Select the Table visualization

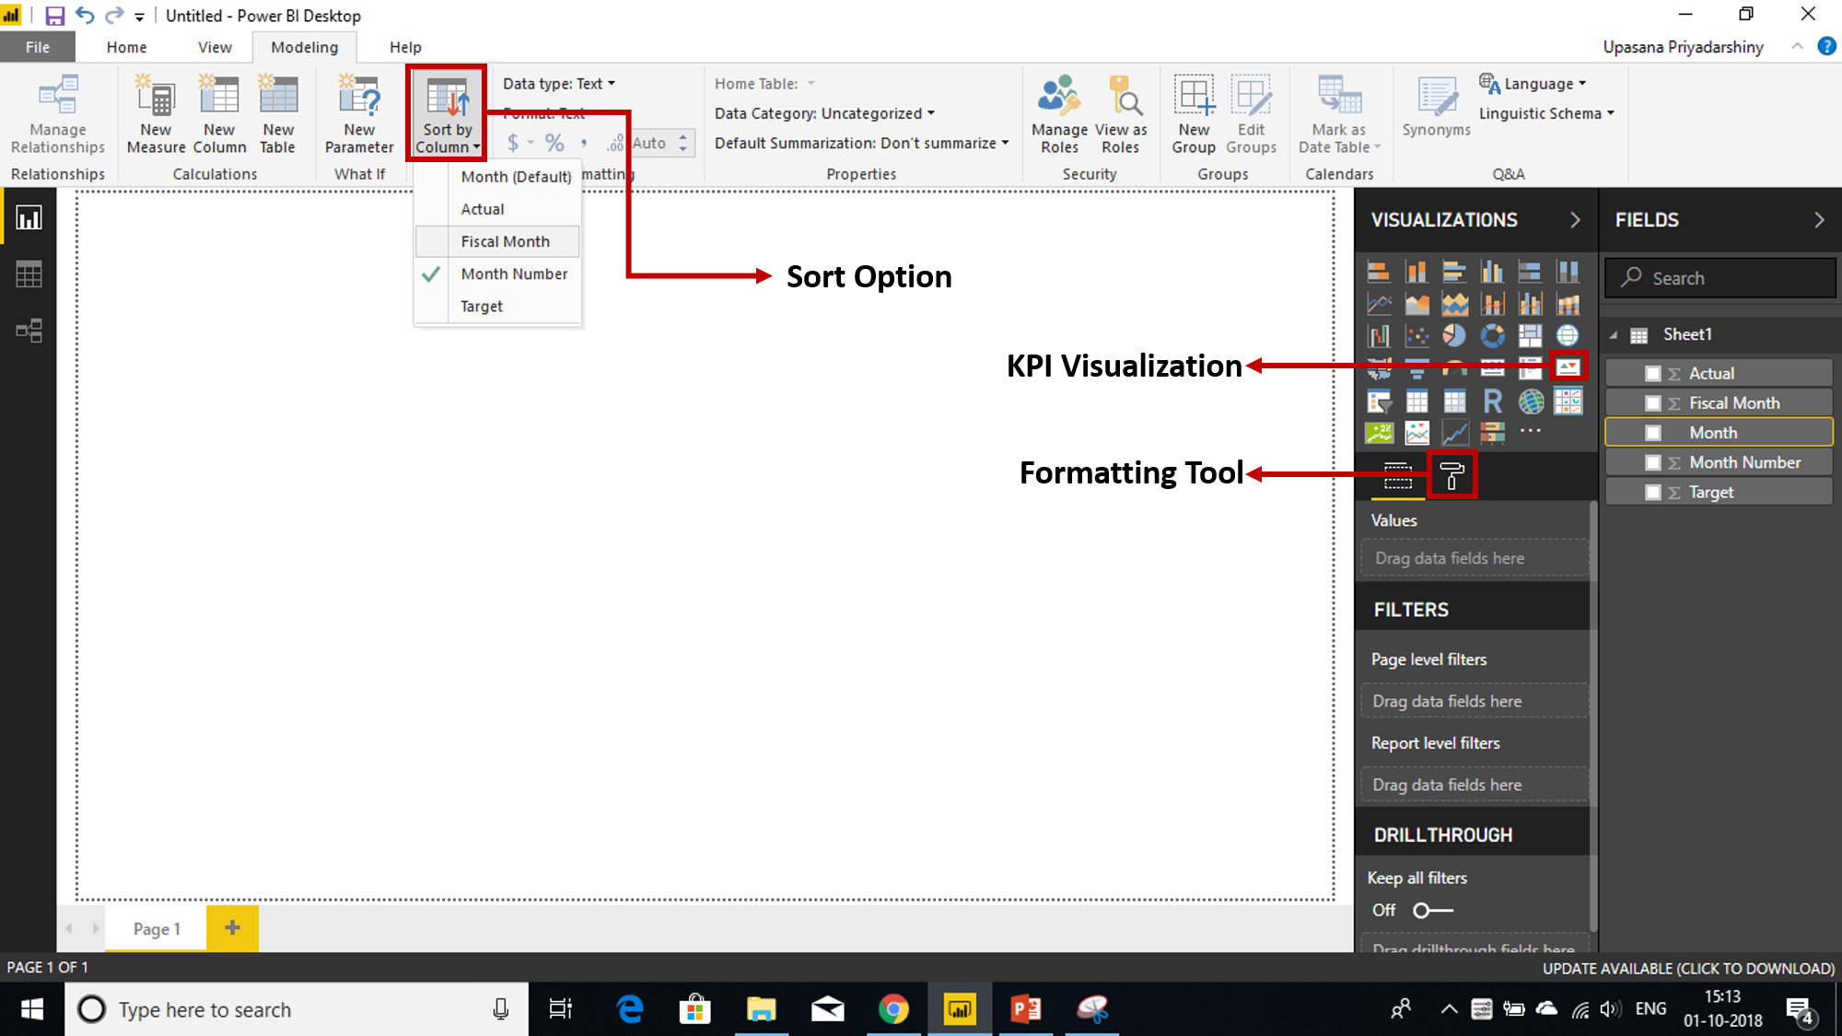(x=1416, y=402)
